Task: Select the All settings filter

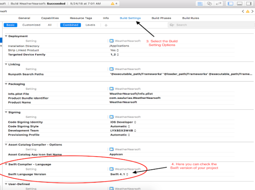Action: 50,25
